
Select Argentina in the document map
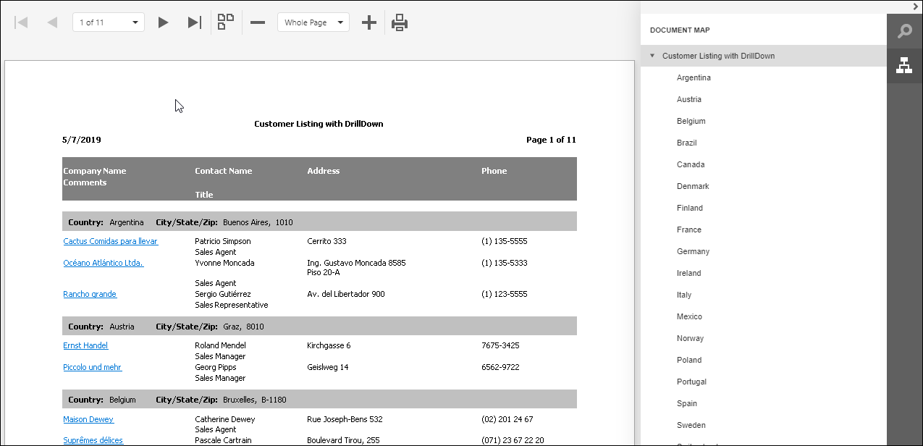pyautogui.click(x=694, y=77)
